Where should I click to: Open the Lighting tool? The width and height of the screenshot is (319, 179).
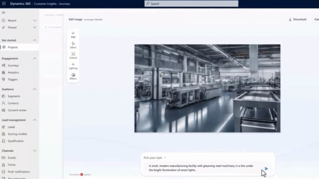[x=73, y=66]
